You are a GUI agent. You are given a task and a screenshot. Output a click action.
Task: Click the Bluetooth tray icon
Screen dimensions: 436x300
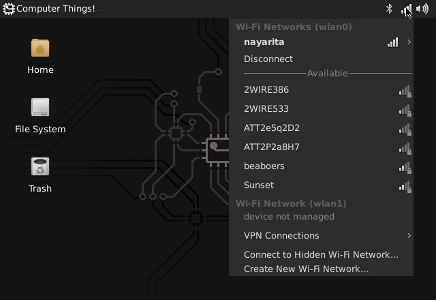point(390,9)
